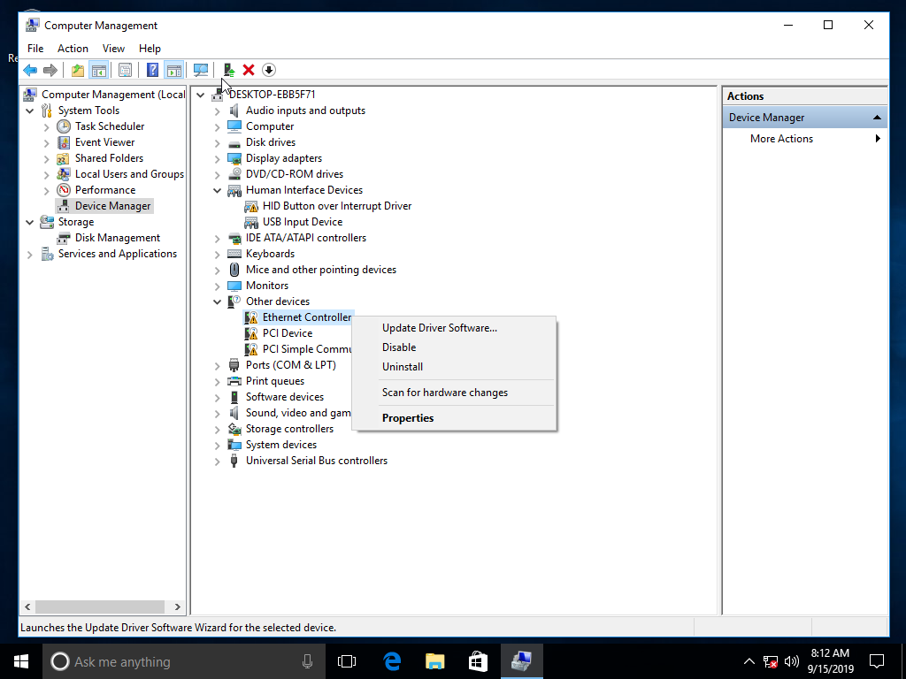Toggle the Show/Hide Console Tree toolbar button
This screenshot has height=679, width=906.
coord(99,70)
